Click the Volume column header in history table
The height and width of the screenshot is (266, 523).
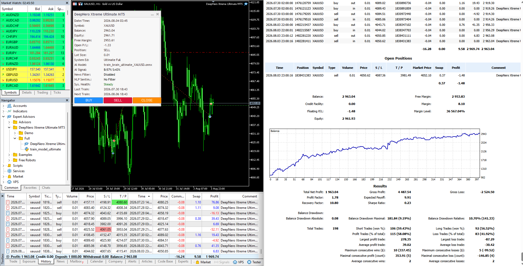click(71, 196)
